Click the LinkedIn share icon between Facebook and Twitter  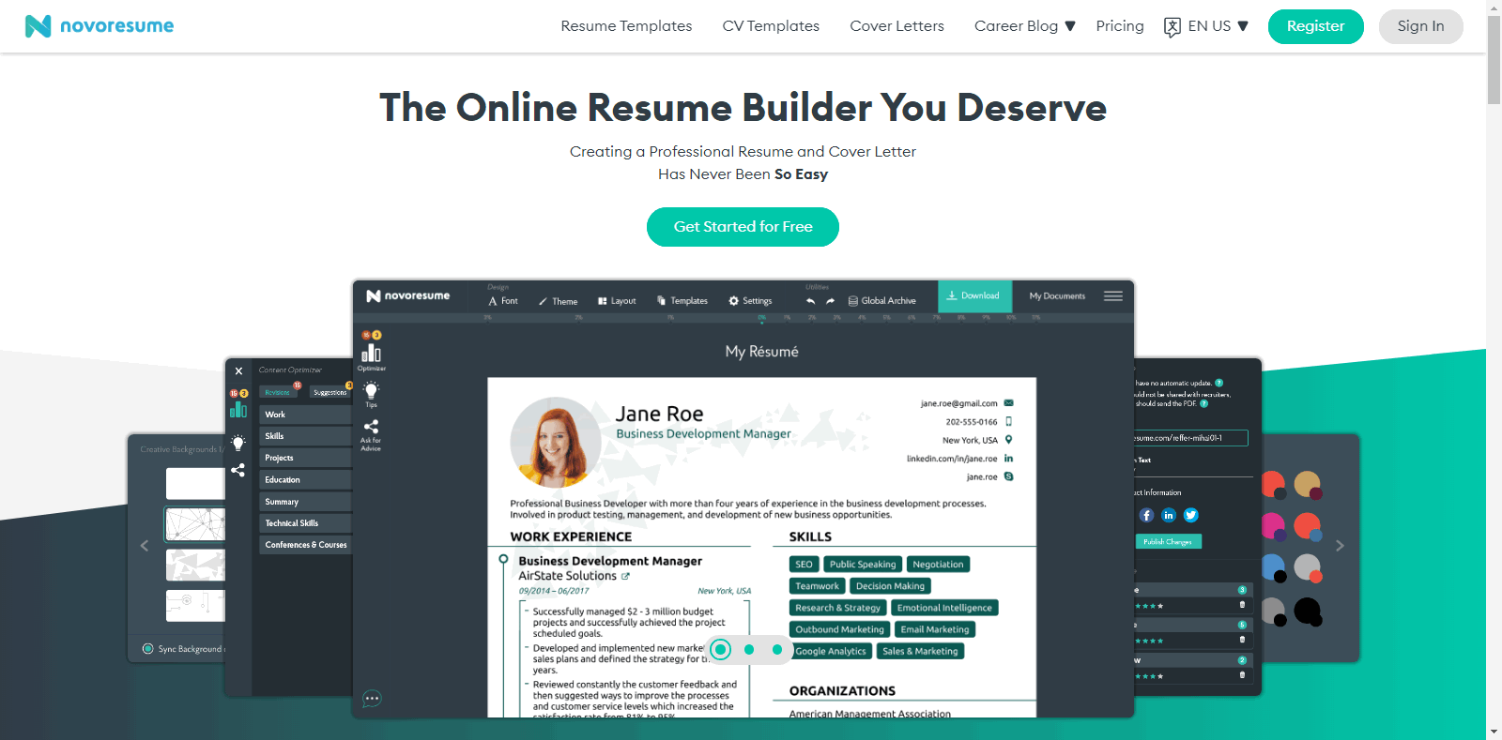click(x=1169, y=515)
